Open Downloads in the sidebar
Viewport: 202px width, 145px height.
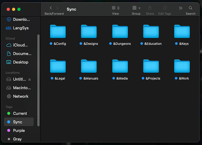19,19
